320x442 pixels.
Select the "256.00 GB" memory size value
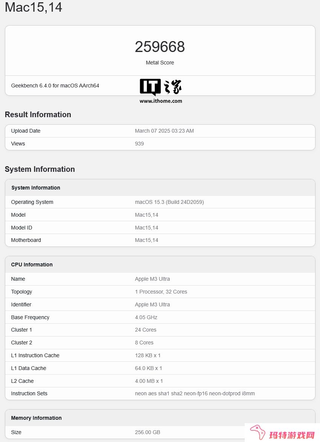(x=148, y=433)
